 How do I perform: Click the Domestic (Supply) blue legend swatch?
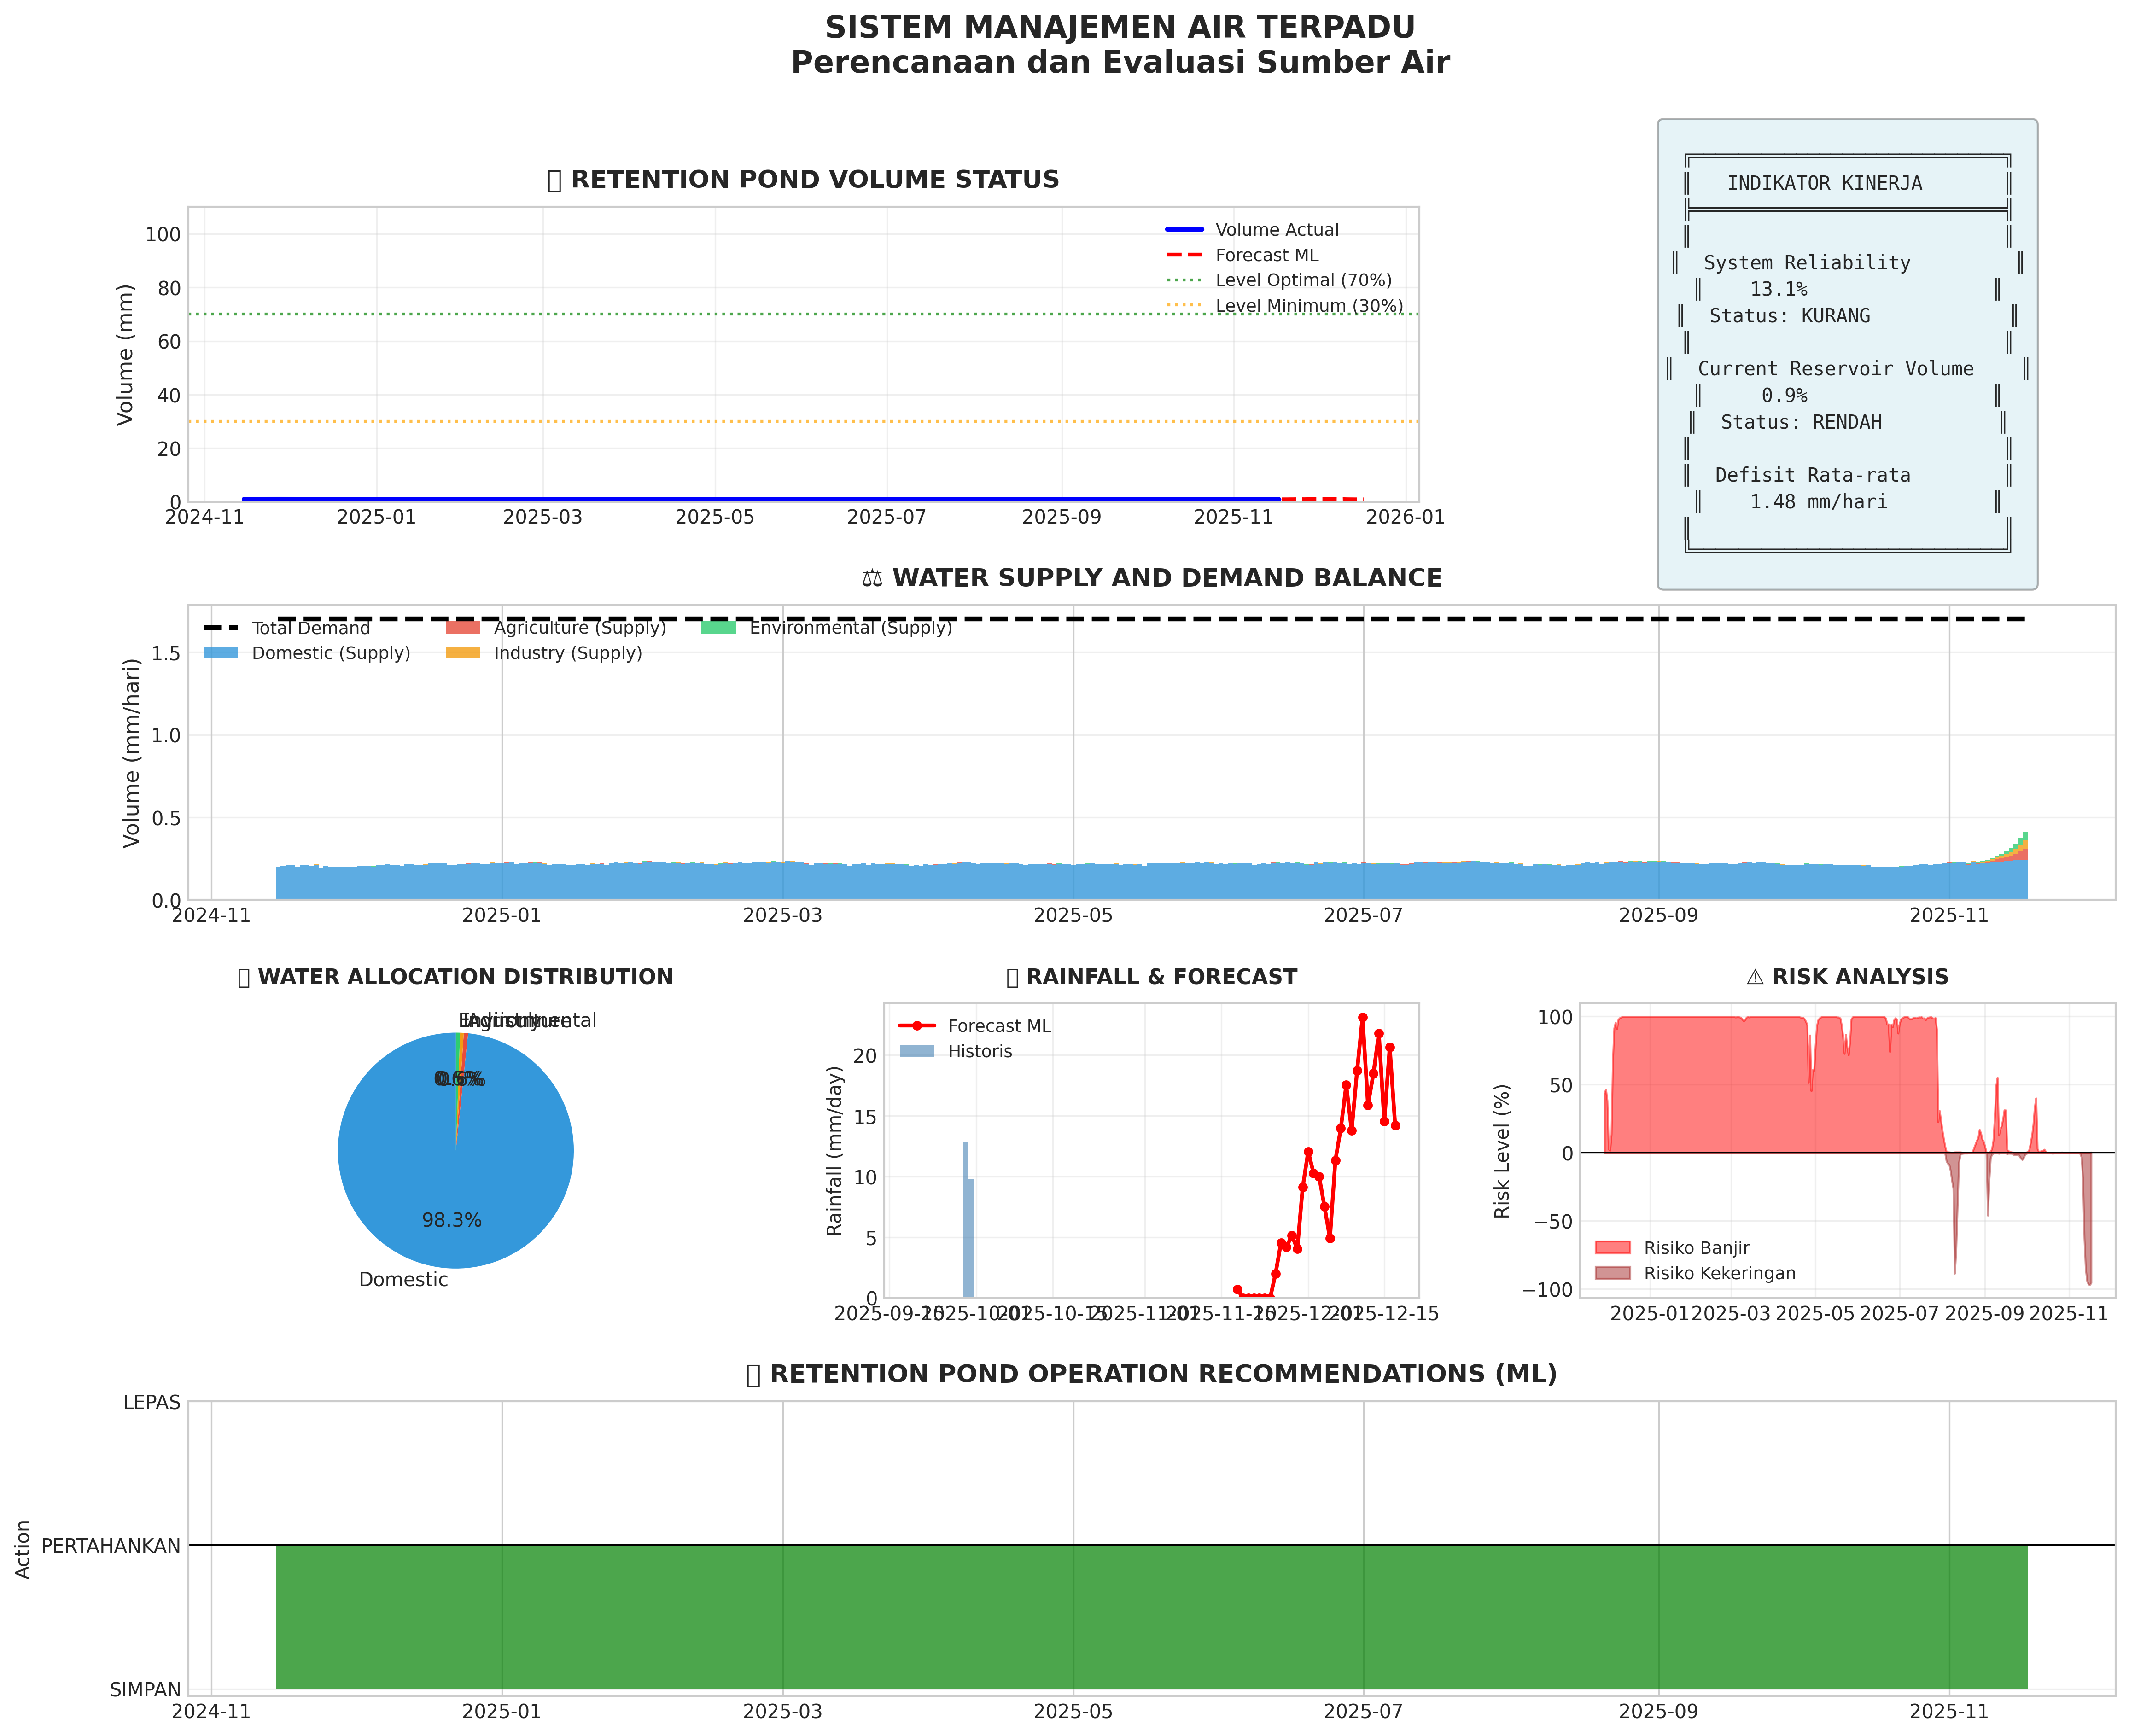click(x=221, y=653)
